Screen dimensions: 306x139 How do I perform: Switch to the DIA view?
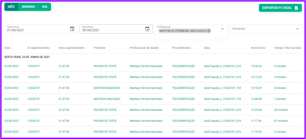coord(45,7)
